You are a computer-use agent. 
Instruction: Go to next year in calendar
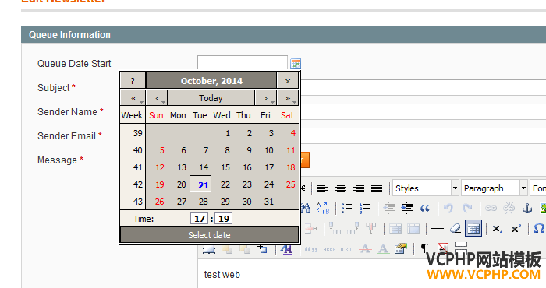point(288,98)
